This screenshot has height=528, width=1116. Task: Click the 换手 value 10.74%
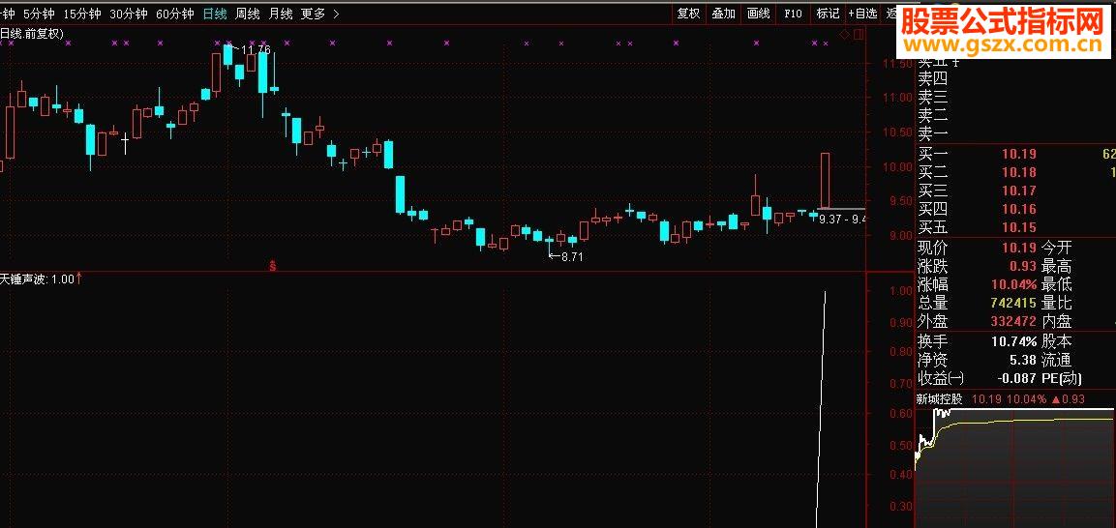click(1012, 341)
